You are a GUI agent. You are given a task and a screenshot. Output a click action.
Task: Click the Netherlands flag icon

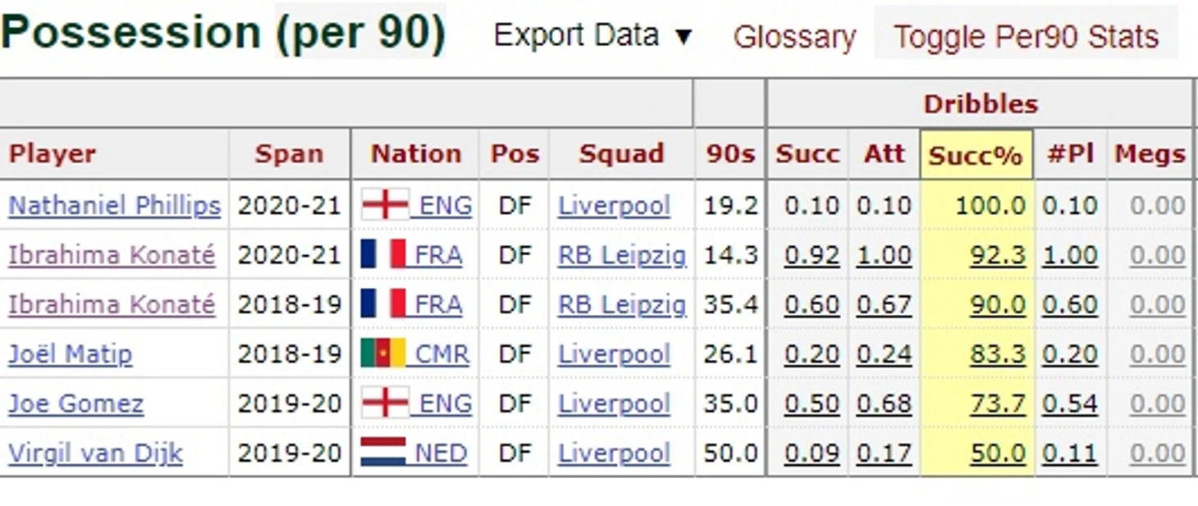coord(383,452)
